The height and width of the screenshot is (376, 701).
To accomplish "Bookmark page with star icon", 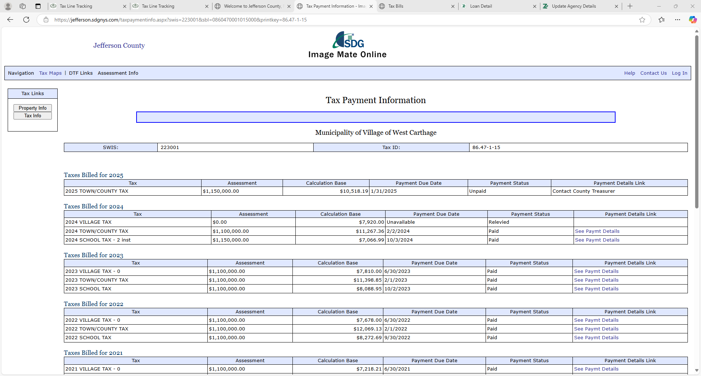I will tap(642, 20).
